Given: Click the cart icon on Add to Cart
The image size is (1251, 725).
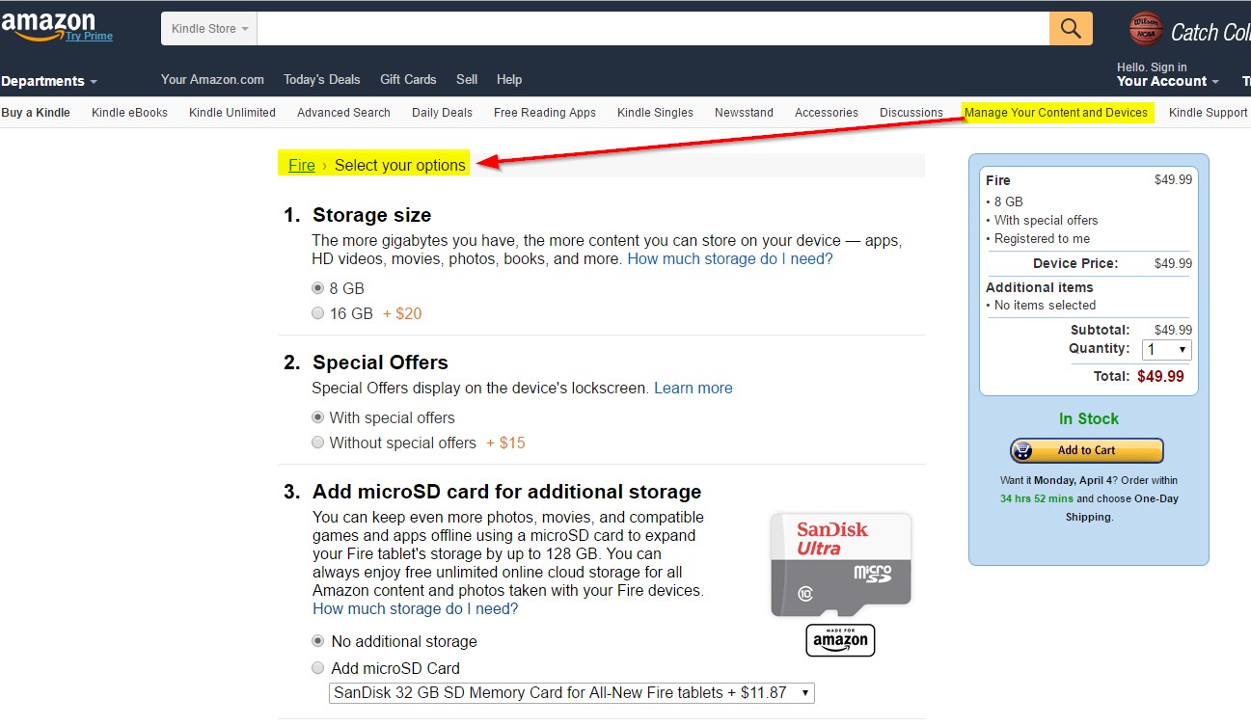Looking at the screenshot, I should pos(1023,450).
